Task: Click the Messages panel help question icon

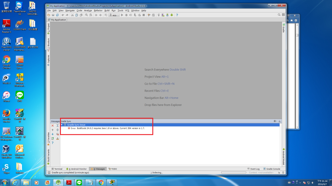Action: (x=53, y=143)
